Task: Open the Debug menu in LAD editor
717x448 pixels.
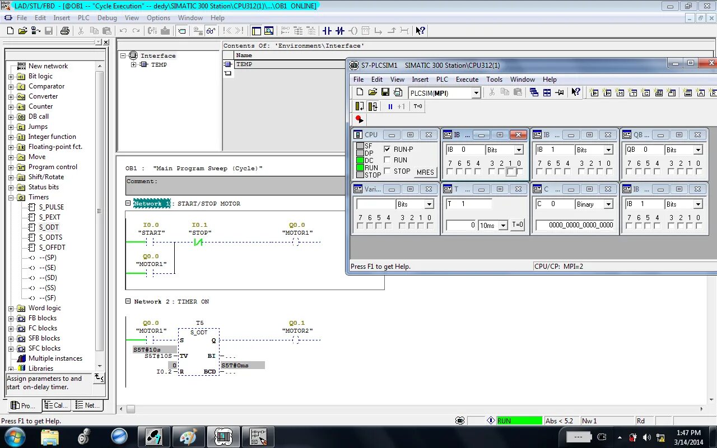Action: coord(107,18)
